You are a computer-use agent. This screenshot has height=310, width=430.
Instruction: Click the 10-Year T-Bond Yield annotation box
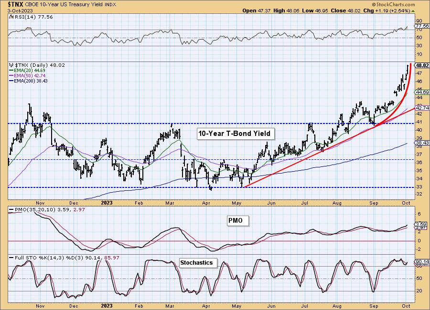click(x=236, y=134)
